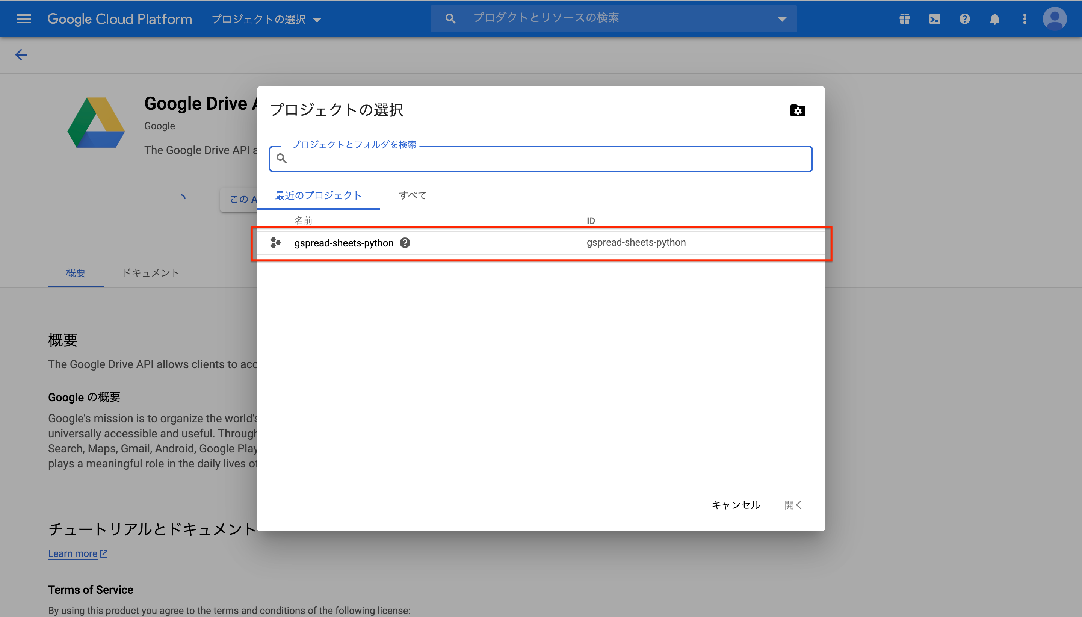
Task: Open the account avatar menu
Action: tap(1055, 18)
